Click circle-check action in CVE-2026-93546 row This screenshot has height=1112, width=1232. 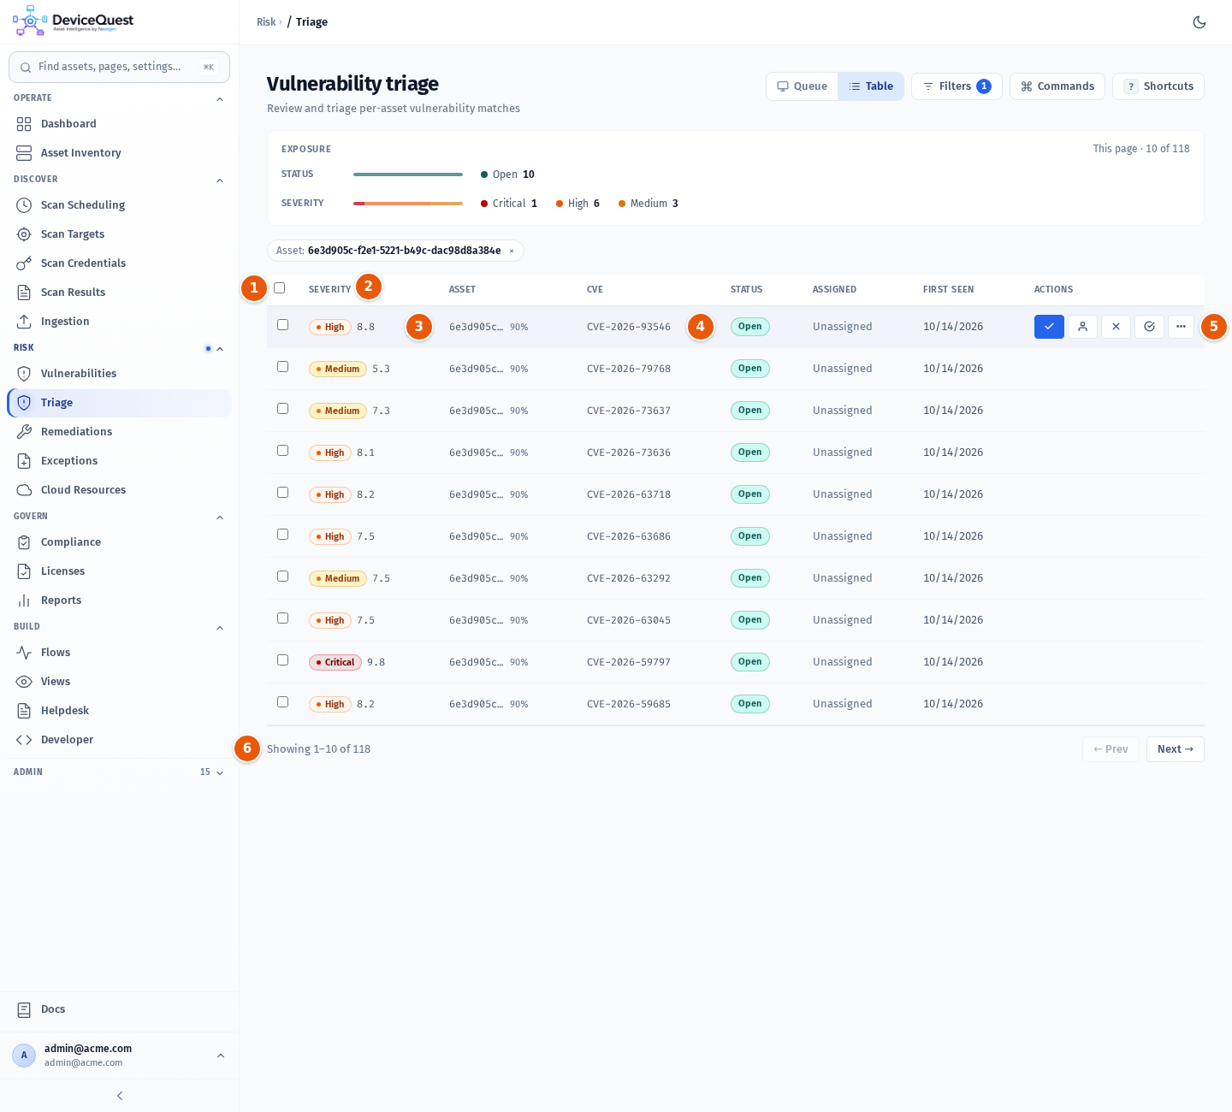pos(1149,327)
